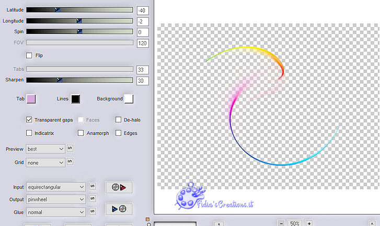Pick the black Lines color swatch
Viewport: 380px width, 226px height.
coord(75,99)
